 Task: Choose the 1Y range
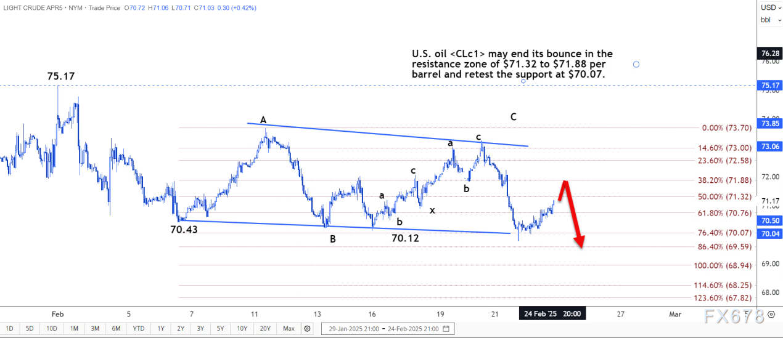[160, 328]
